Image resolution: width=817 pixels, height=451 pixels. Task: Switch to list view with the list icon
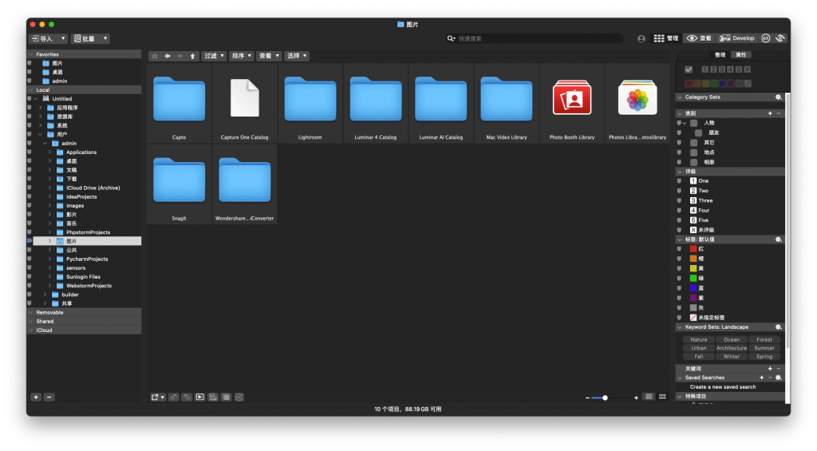click(649, 397)
